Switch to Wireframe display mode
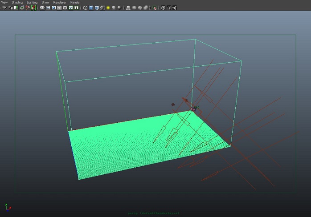Image resolution: width=311 pixels, height=217 pixels. (x=85, y=8)
